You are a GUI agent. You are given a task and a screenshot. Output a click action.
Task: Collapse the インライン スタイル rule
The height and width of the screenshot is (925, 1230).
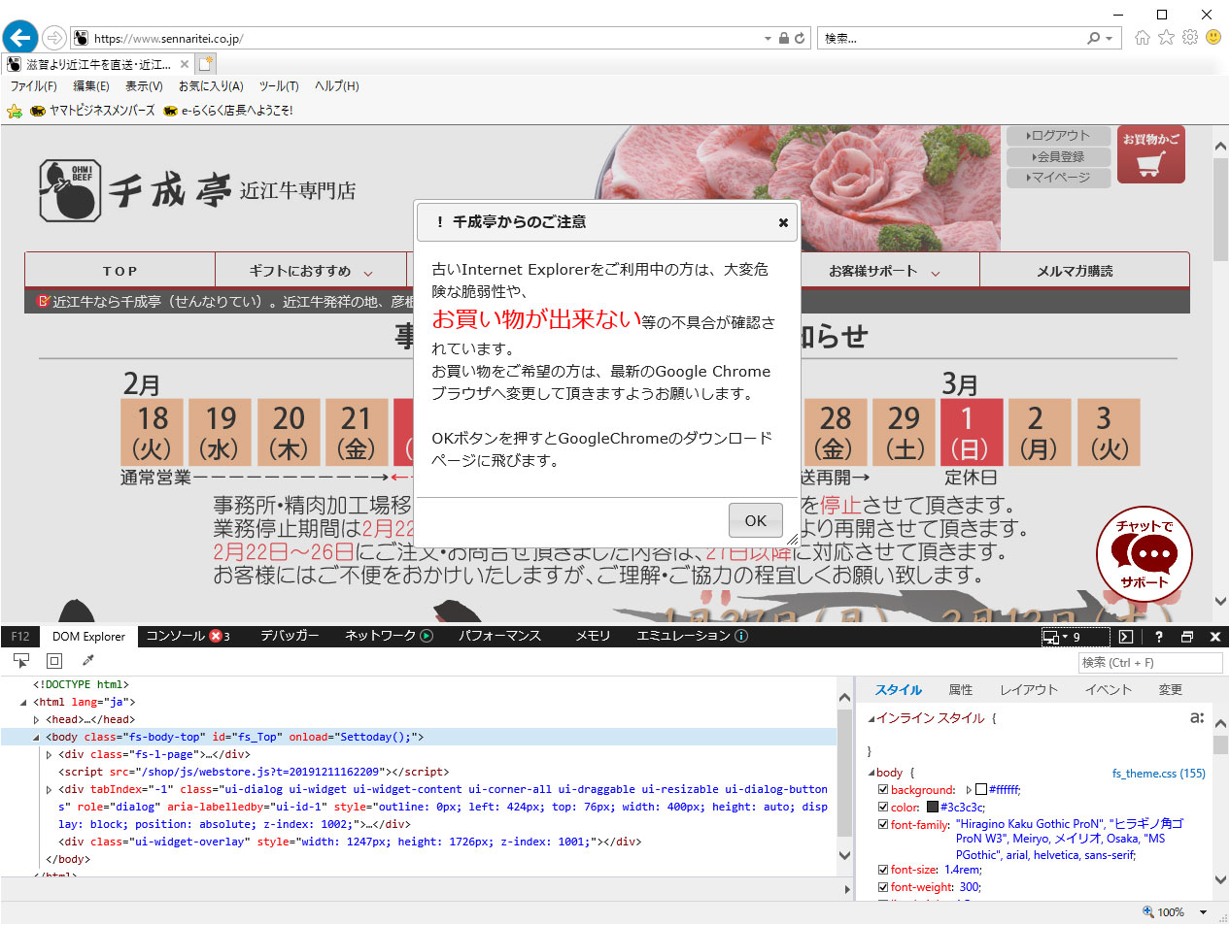(871, 718)
